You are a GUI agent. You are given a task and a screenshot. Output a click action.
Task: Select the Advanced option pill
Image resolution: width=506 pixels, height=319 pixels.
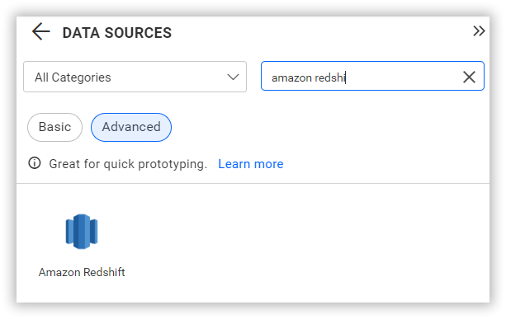coord(131,127)
